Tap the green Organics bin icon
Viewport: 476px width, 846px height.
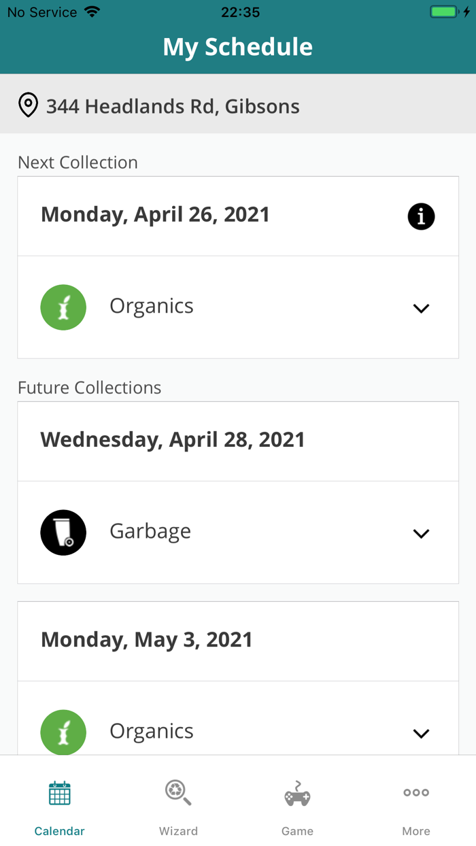point(63,307)
